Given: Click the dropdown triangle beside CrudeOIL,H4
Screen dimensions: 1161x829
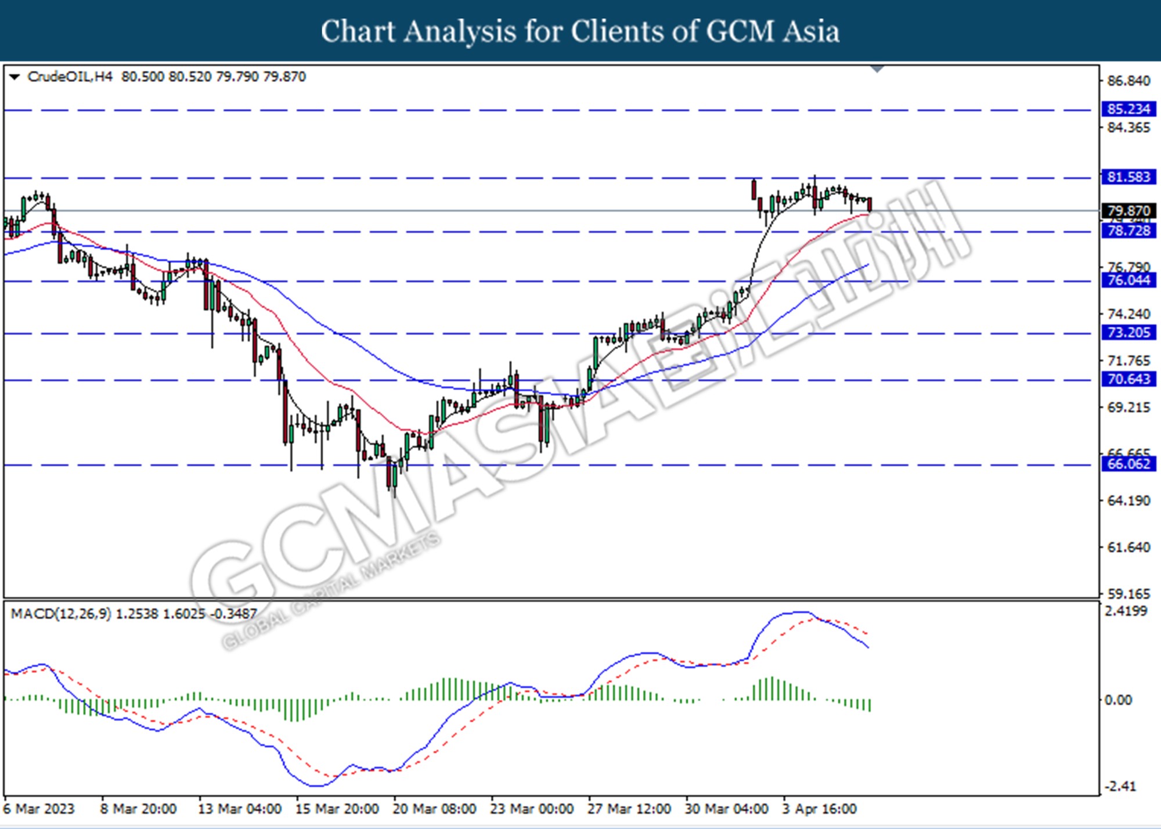Looking at the screenshot, I should point(15,77).
